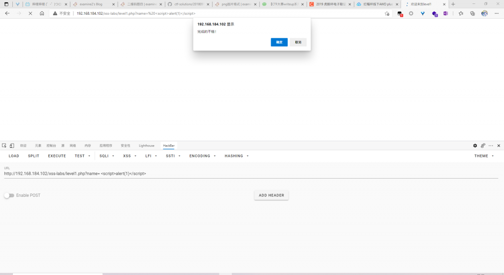Open the 网络 (Network) DevTools tab
The width and height of the screenshot is (504, 275).
click(x=73, y=146)
